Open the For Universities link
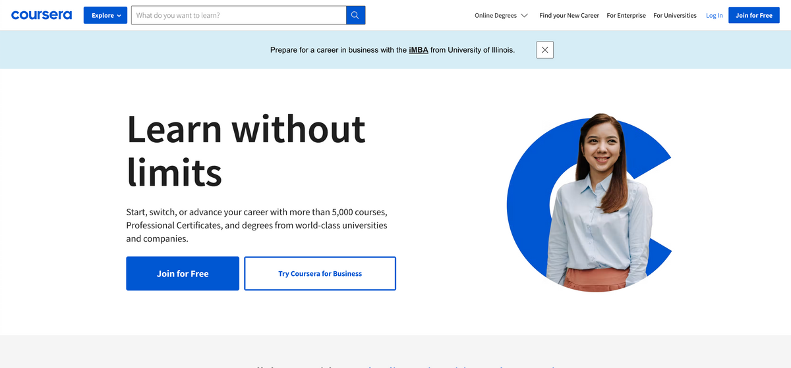The image size is (791, 368). point(675,15)
